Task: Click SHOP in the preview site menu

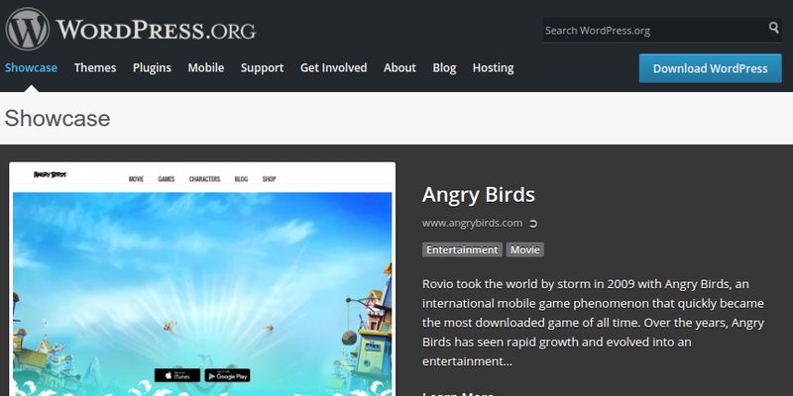Action: 269,179
